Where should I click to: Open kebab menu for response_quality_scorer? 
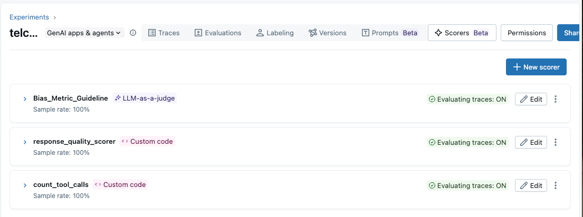tap(556, 142)
